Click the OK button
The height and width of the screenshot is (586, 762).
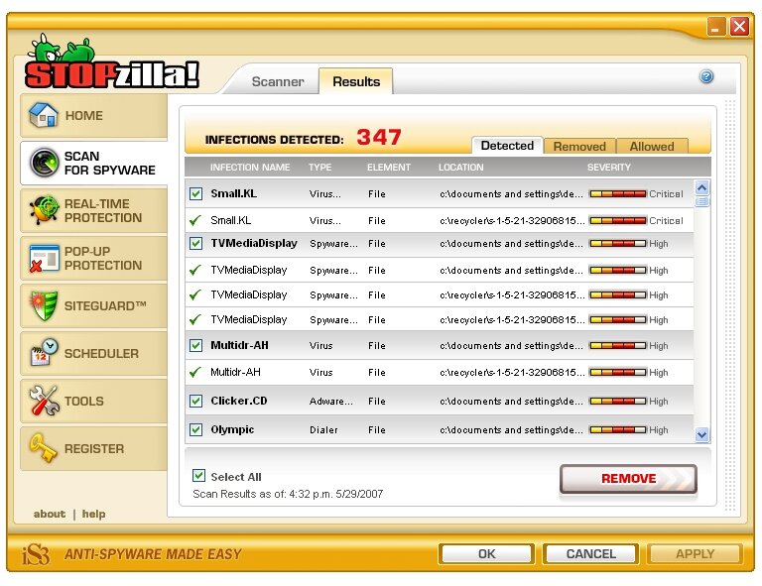click(x=486, y=554)
